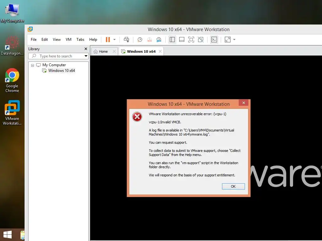The height and width of the screenshot is (241, 322).
Task: Click the orange Suspend/Pause VM button
Action: [108, 40]
